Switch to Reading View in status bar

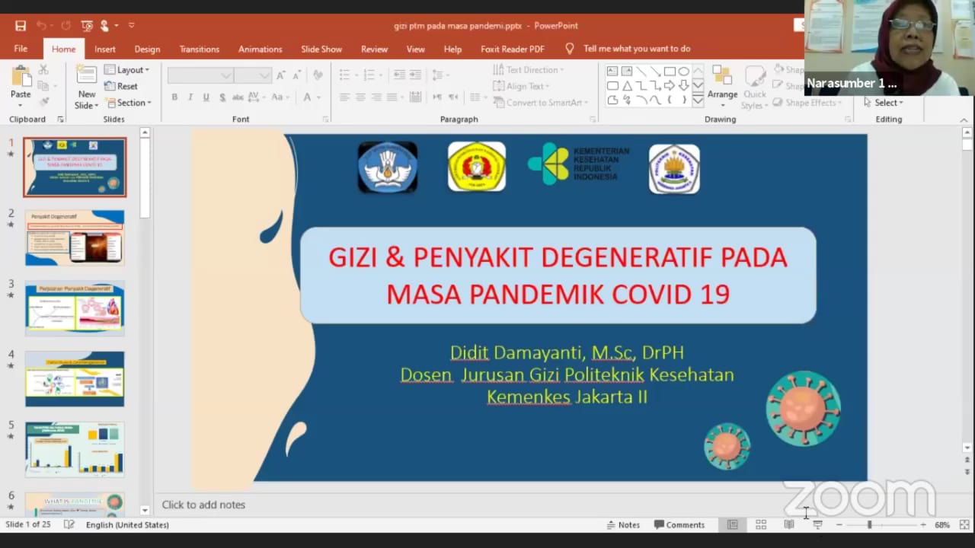tap(789, 525)
